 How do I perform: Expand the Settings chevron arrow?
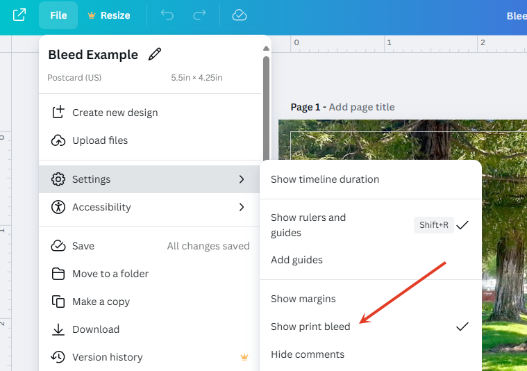[242, 179]
